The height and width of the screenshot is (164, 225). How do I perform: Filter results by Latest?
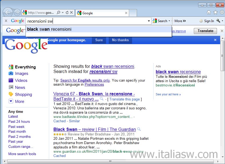(13, 116)
